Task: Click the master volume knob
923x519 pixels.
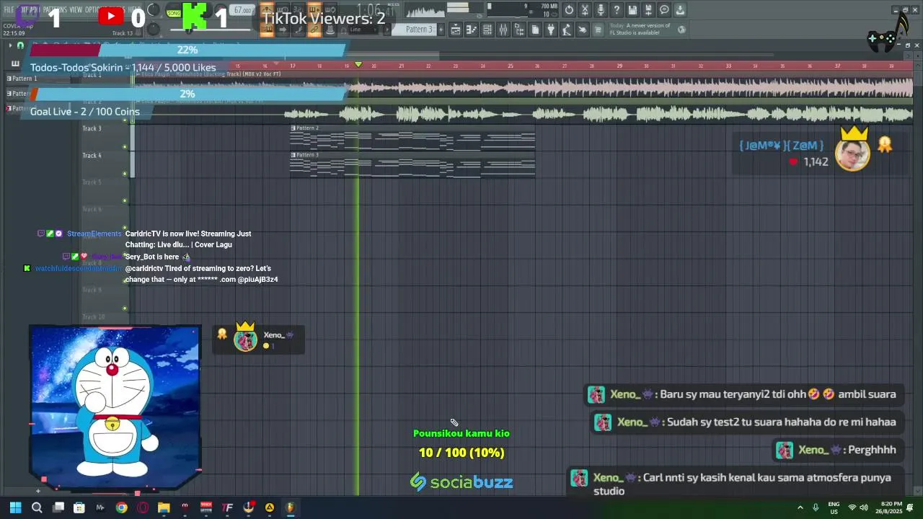Action: click(x=154, y=9)
